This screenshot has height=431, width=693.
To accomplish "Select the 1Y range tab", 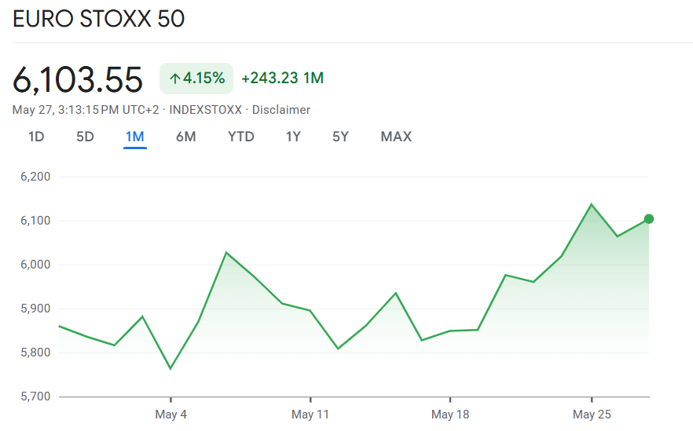I will (293, 137).
